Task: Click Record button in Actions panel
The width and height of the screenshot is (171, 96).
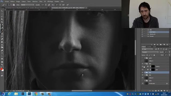Action: (x=154, y=45)
